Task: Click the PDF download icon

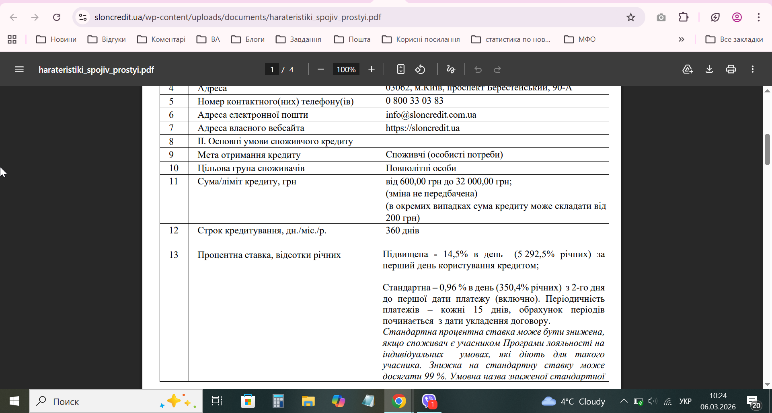Action: (709, 70)
